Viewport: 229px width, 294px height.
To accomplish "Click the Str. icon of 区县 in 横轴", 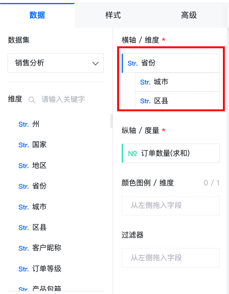I will tap(145, 101).
